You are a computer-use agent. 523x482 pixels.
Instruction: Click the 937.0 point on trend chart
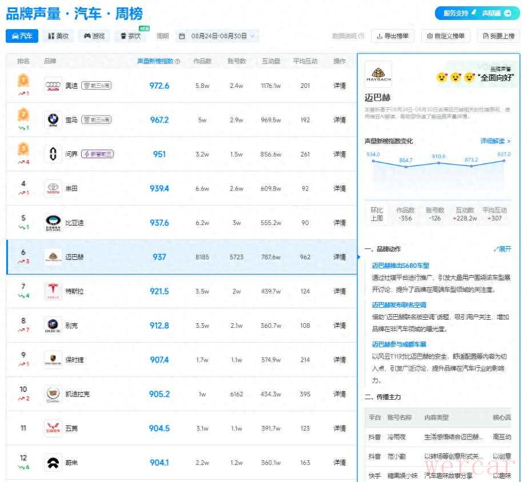click(x=504, y=161)
